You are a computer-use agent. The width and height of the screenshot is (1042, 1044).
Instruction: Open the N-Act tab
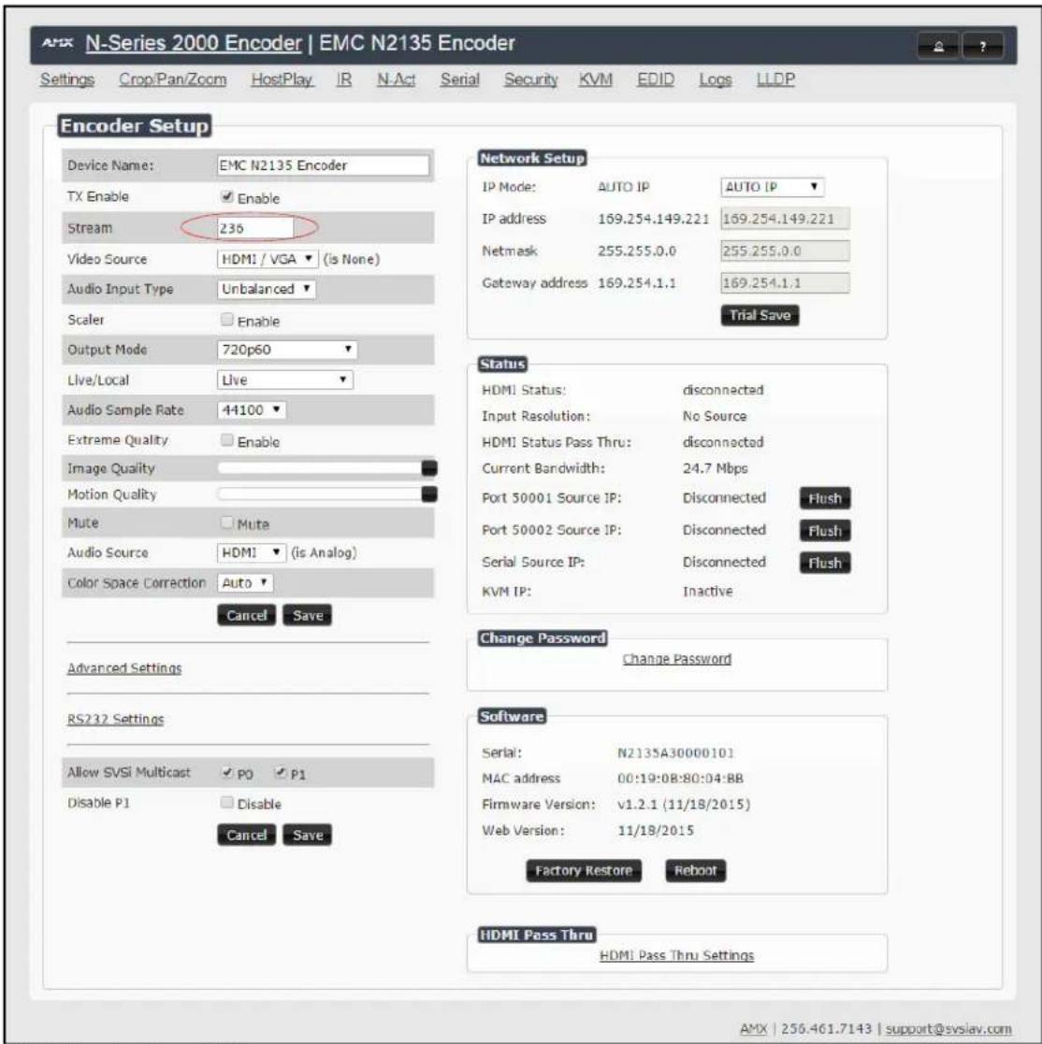(x=397, y=79)
